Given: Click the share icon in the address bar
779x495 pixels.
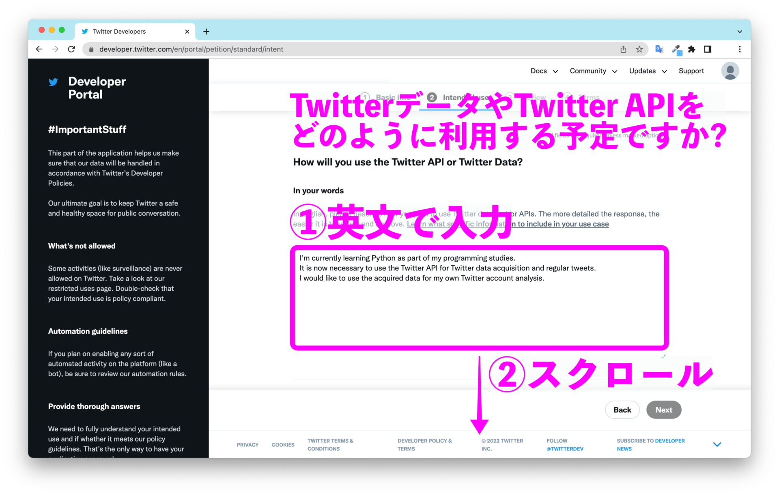Looking at the screenshot, I should (x=624, y=49).
